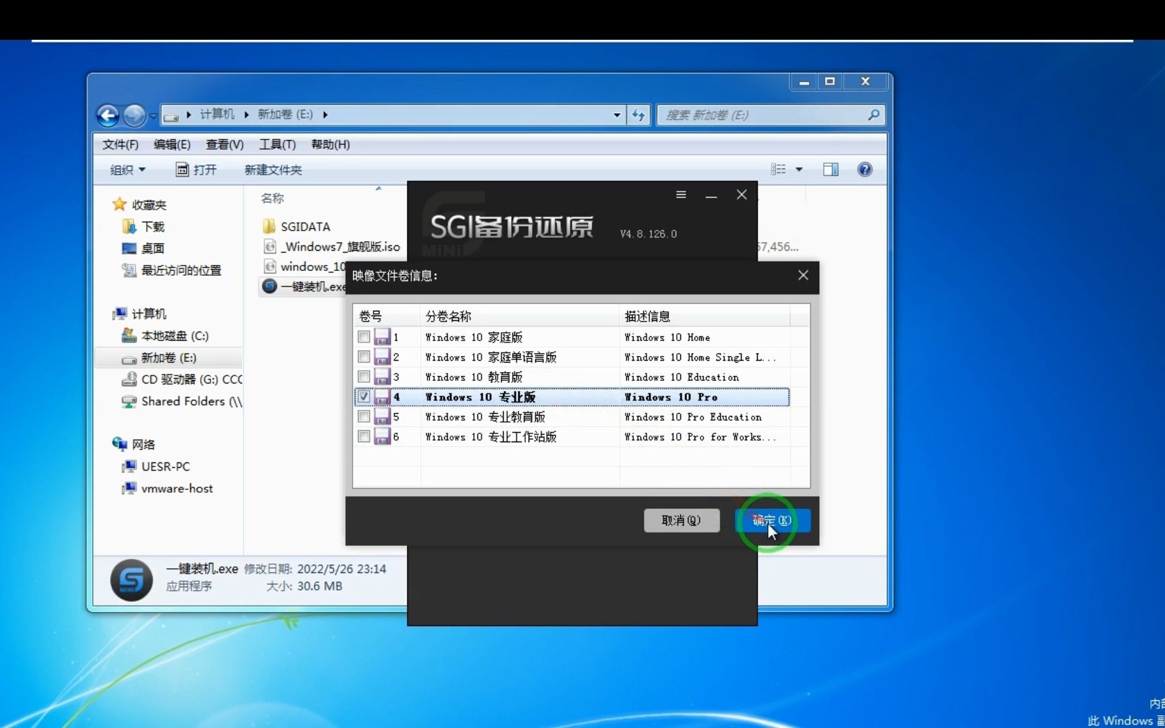Viewport: 1165px width, 728px height.
Task: Open the 文件(F) menu
Action: (x=120, y=144)
